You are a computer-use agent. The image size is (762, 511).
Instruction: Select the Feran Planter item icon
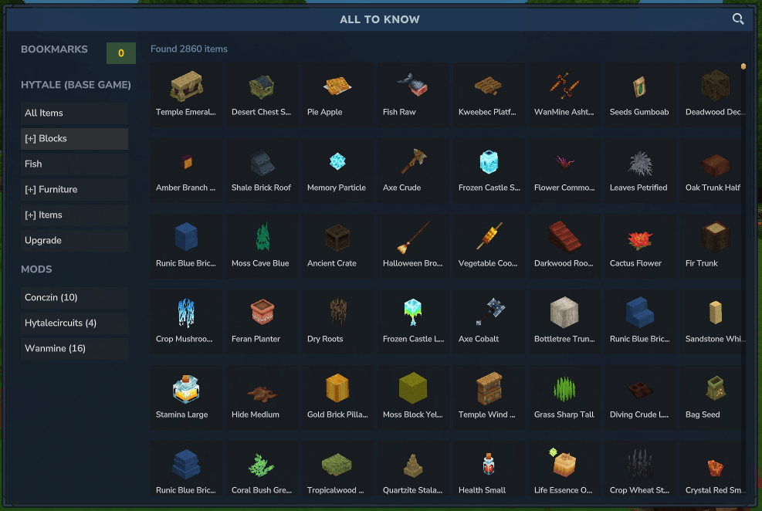point(262,312)
